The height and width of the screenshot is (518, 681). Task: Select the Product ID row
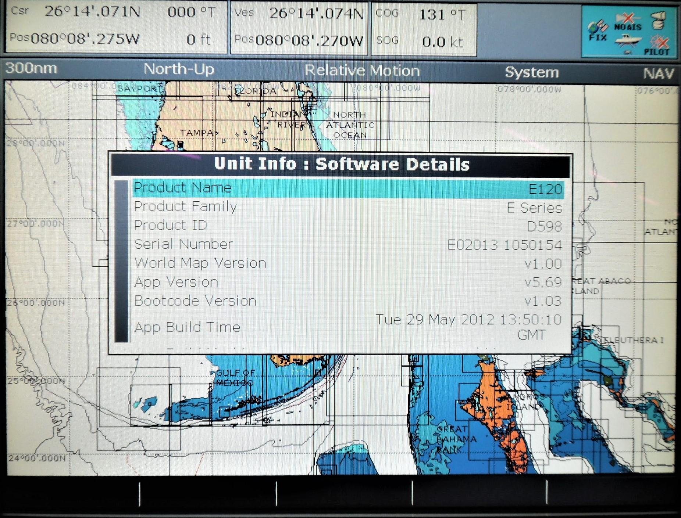click(348, 226)
